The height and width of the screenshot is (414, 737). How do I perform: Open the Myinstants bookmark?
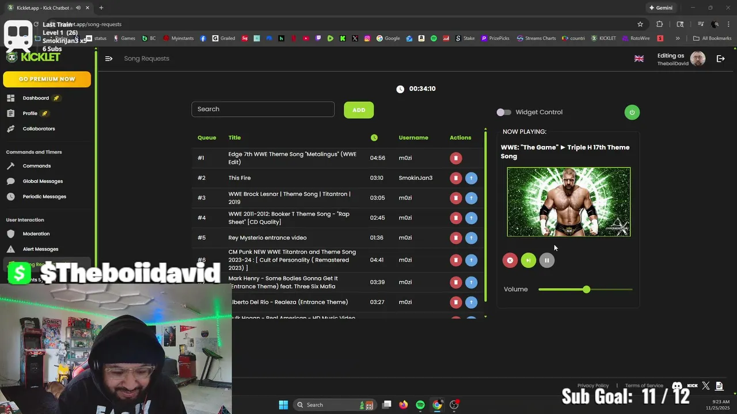(178, 39)
